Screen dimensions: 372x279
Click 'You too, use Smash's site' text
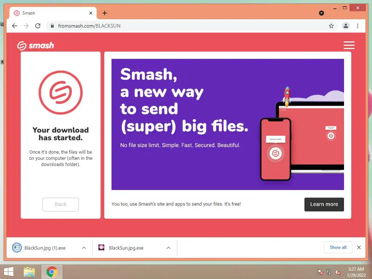point(176,204)
